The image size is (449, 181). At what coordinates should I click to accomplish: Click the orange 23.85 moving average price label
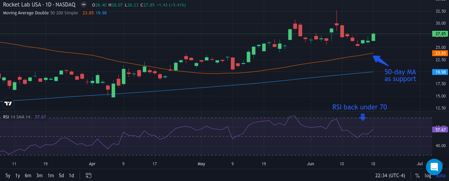coord(440,53)
